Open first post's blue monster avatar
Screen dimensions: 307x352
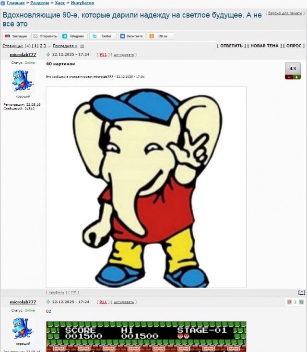pos(23,81)
